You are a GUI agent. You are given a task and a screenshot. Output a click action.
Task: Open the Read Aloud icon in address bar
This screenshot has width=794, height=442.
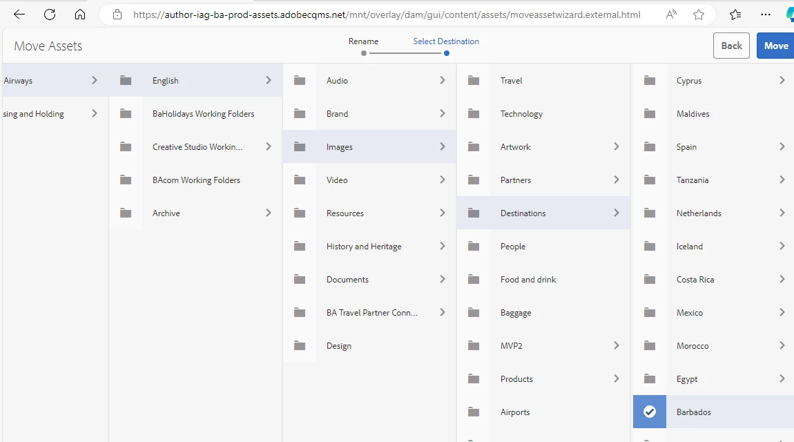coord(671,15)
